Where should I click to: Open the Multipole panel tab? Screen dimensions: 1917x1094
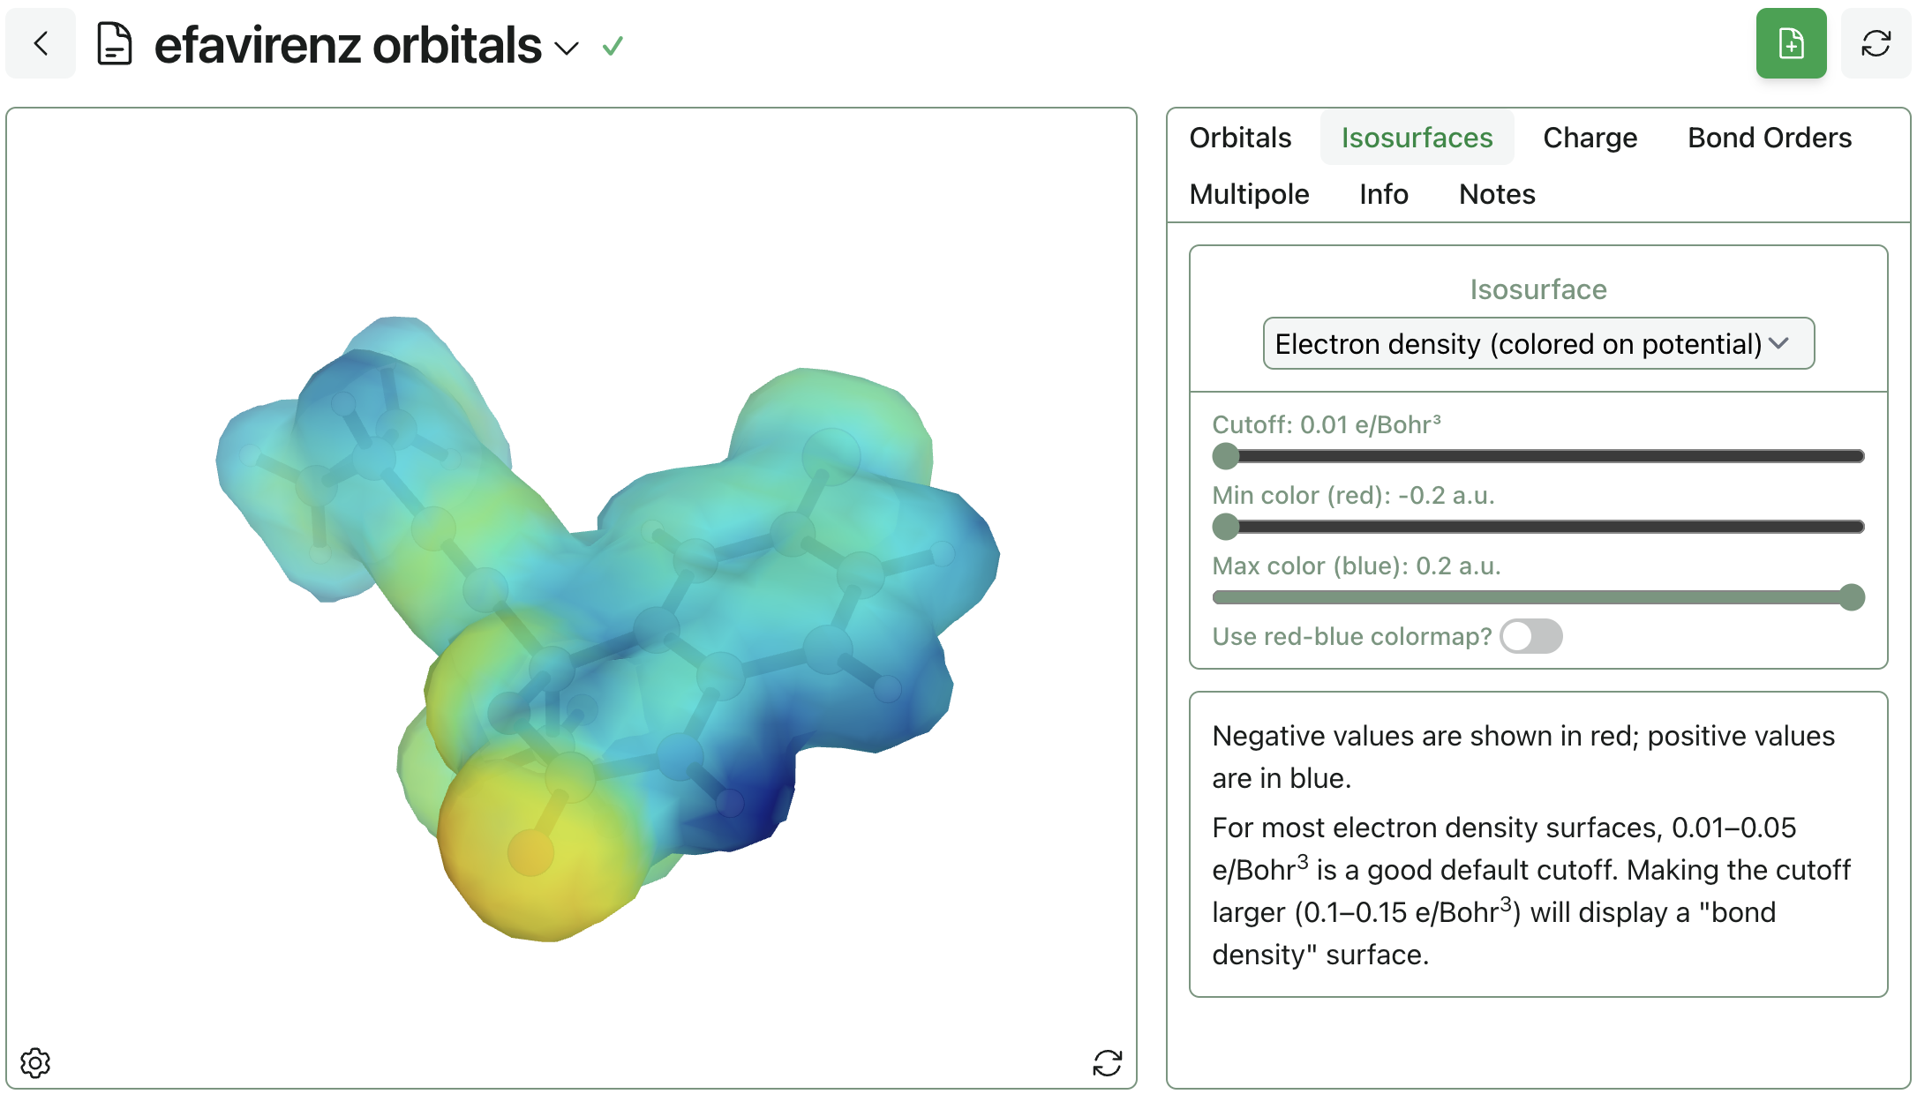1250,193
